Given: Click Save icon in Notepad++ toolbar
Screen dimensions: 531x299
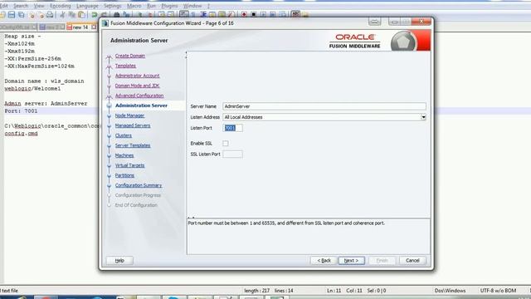Looking at the screenshot, I should coord(12,15).
